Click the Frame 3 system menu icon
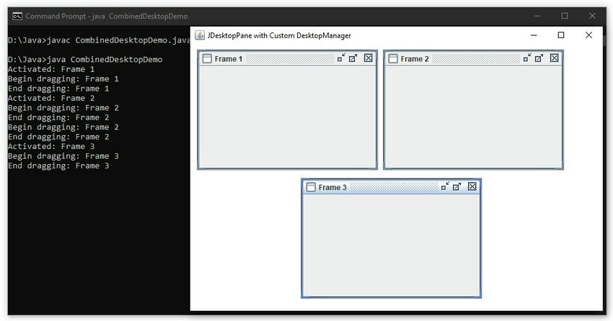 (311, 187)
